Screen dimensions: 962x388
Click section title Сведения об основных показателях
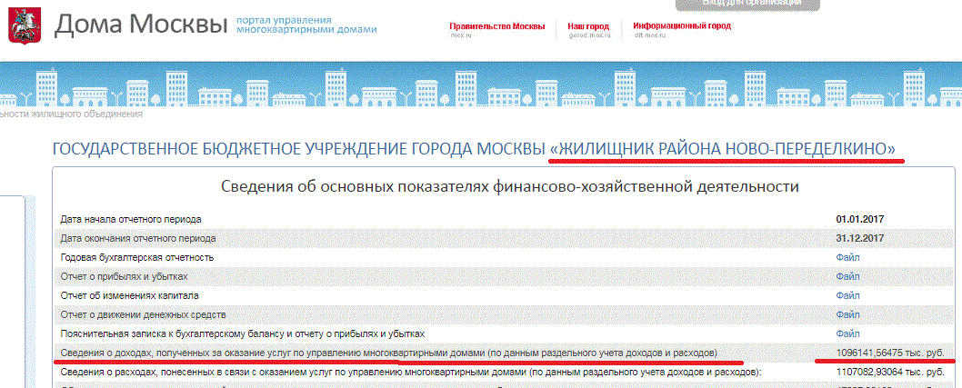coord(509,186)
